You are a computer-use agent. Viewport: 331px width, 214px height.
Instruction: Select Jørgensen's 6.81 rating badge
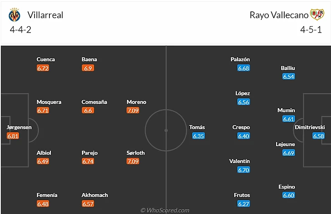pos(13,136)
